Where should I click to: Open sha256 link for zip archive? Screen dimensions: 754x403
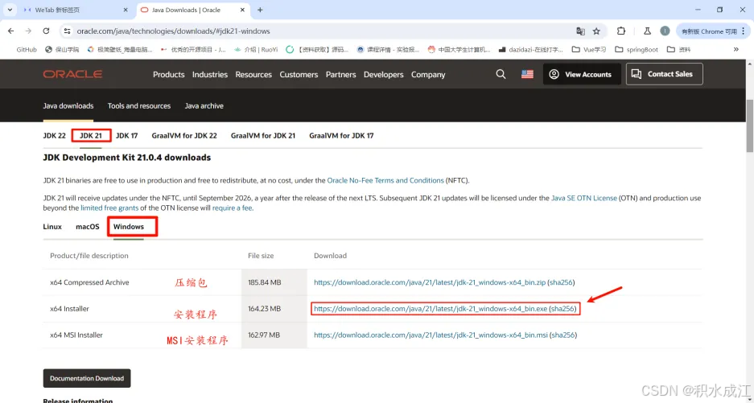pyautogui.click(x=561, y=282)
